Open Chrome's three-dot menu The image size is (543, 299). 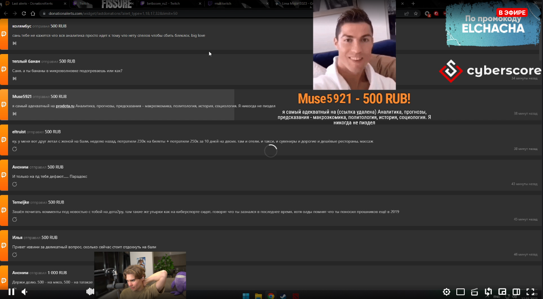coord(538,14)
